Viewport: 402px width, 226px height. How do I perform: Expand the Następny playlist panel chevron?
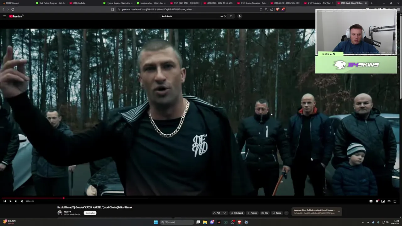[339, 212]
